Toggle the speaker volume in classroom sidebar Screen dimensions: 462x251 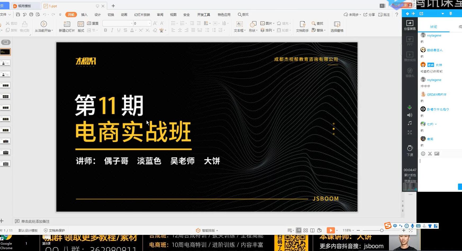(x=410, y=115)
